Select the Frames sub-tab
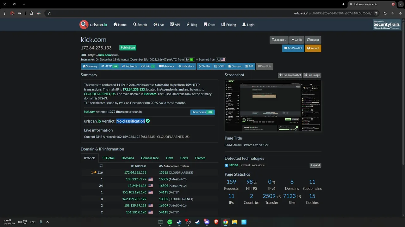The width and height of the screenshot is (405, 227). [x=200, y=158]
